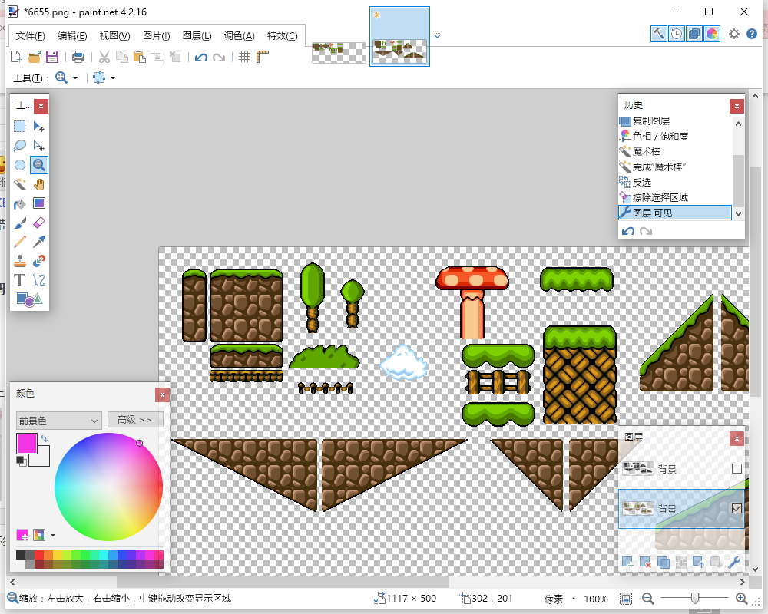Open the 编辑(E) menu
The image size is (768, 614).
coord(72,36)
